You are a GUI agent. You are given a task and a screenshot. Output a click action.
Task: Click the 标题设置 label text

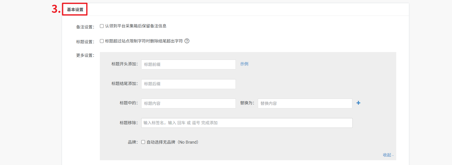[85, 42]
